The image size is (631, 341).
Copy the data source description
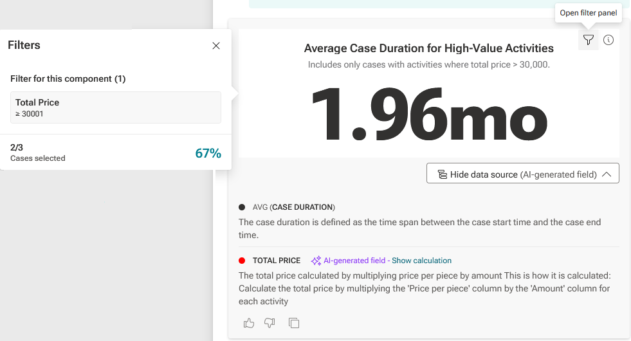tap(294, 323)
